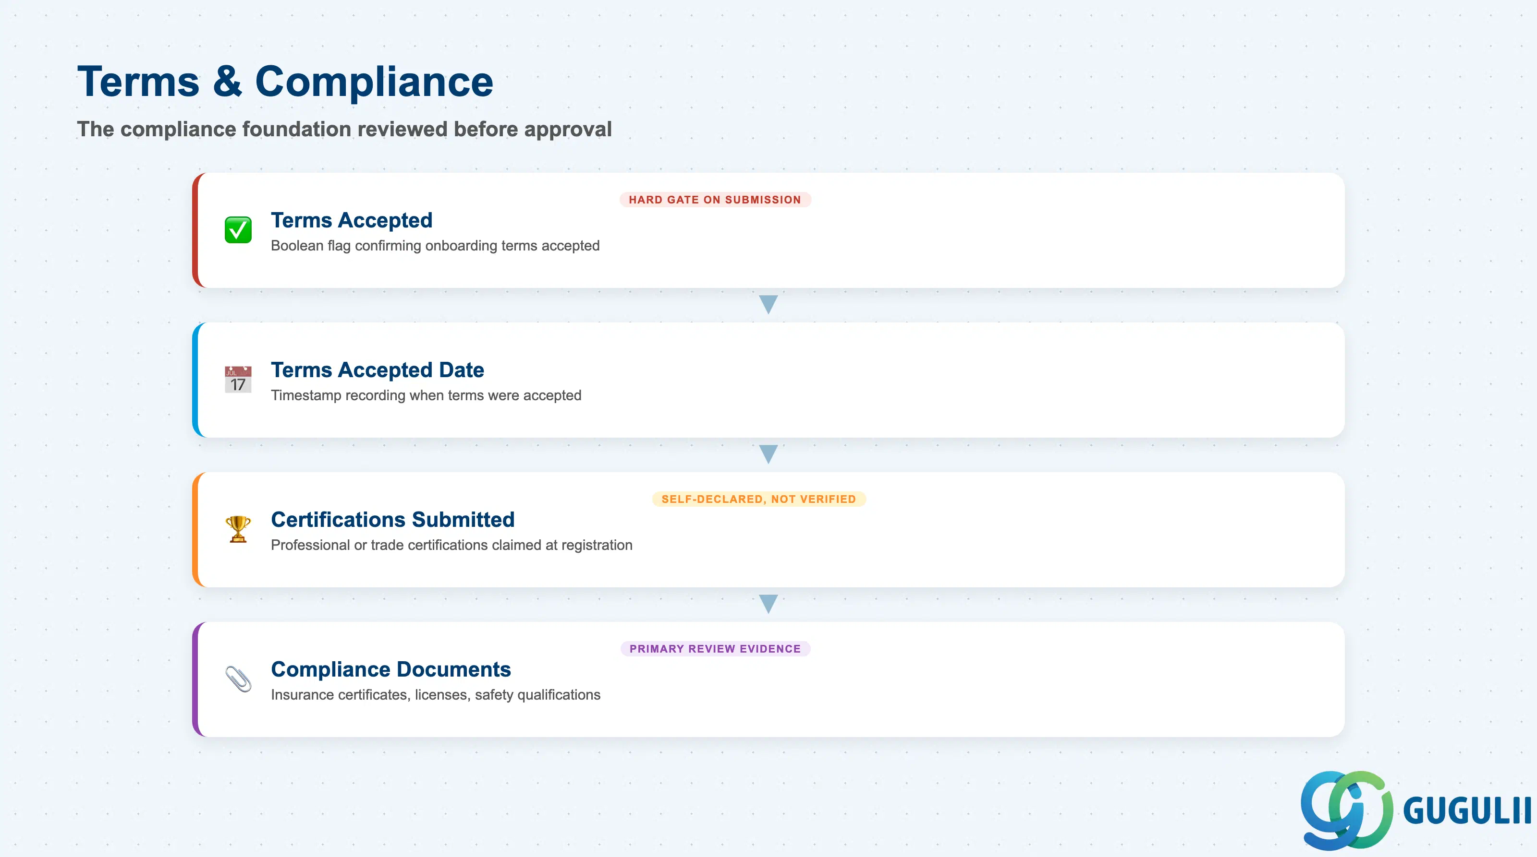This screenshot has width=1537, height=857.
Task: Click the Terms & Compliance slide title
Action: 285,82
